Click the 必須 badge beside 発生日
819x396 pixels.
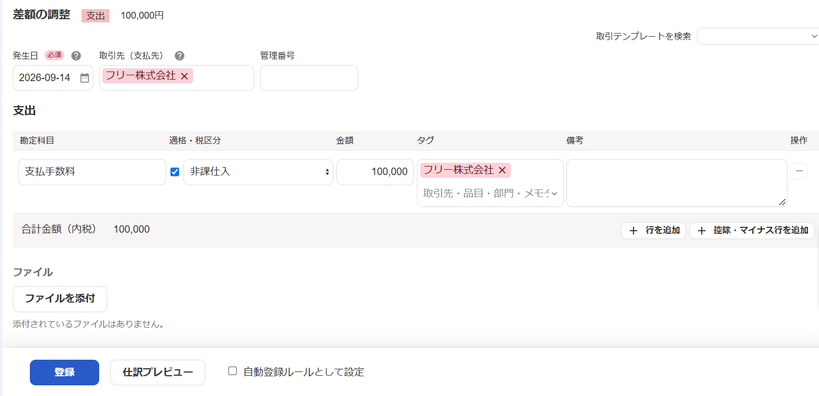pos(54,55)
